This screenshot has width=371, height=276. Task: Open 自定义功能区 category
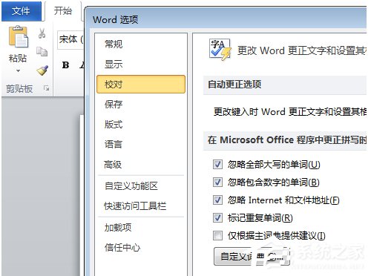131,186
